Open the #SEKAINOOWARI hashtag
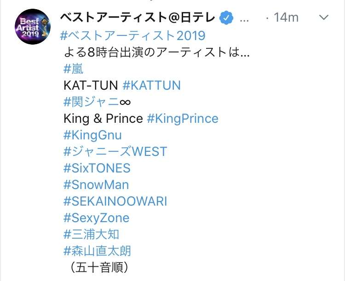 [115, 201]
